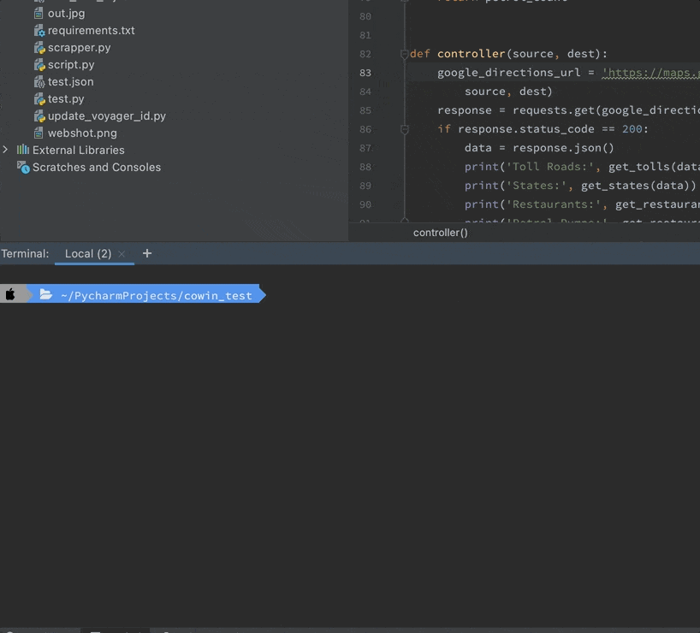Select test.py in the tree
The width and height of the screenshot is (700, 633).
(66, 99)
